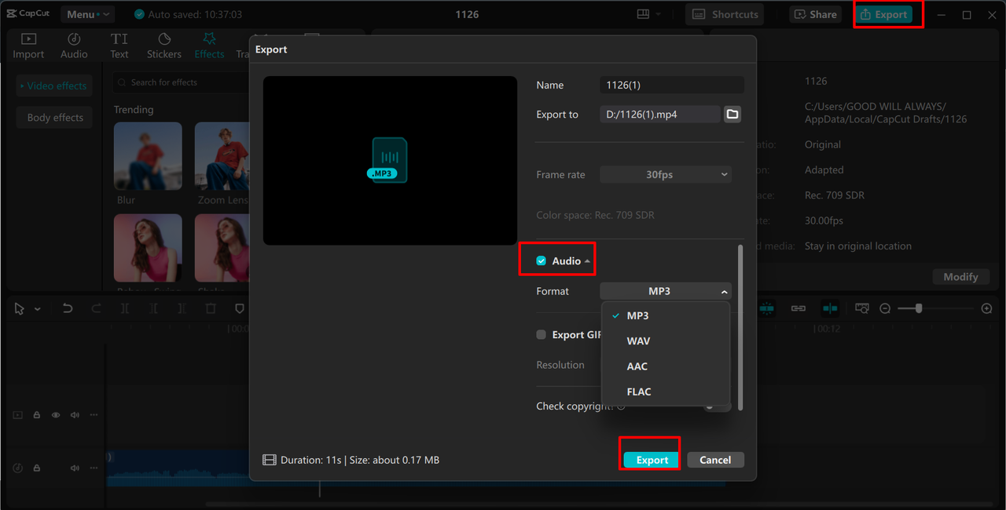
Task: Switch to the Audio tab
Action: point(74,46)
